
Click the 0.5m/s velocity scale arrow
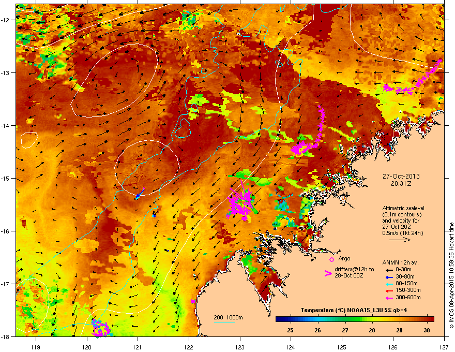[400, 240]
